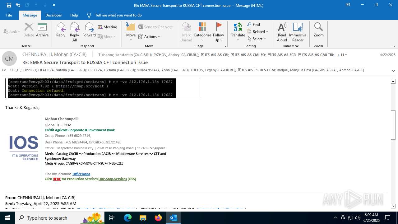Open File Explorer from the taskbar
This screenshot has width=398, height=224.
[x=143, y=218]
